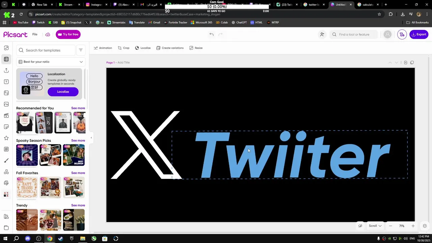See more Spooky Season Picks
The width and height of the screenshot is (432, 243).
pyautogui.click(x=78, y=140)
